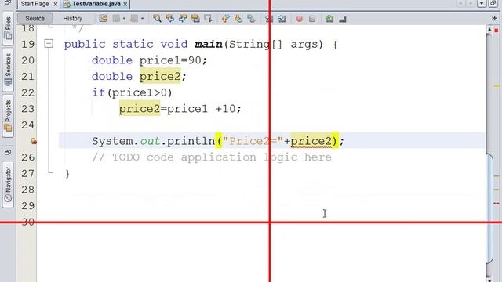The height and width of the screenshot is (282, 502).
Task: Click highlighted price2 on line 21
Action: tap(160, 77)
